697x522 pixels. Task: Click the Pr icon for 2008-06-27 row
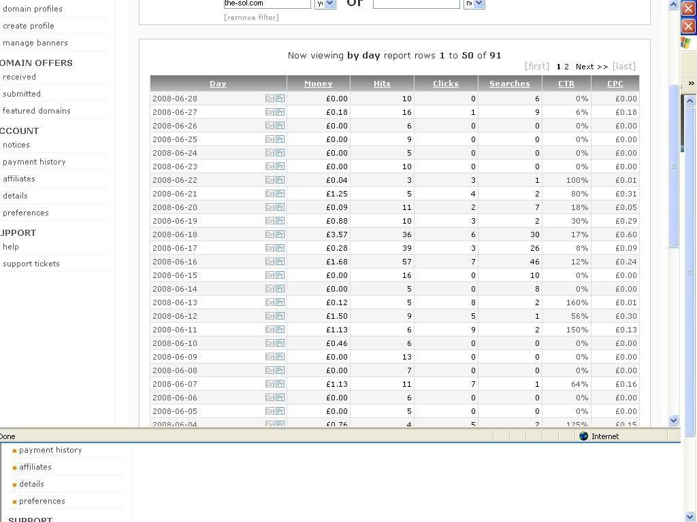tap(280, 112)
